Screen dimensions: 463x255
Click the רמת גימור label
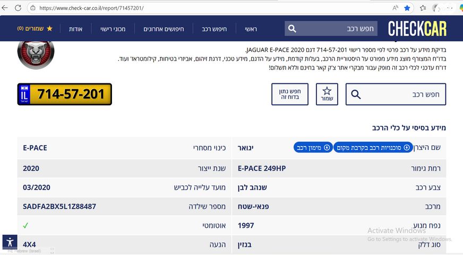click(426, 168)
